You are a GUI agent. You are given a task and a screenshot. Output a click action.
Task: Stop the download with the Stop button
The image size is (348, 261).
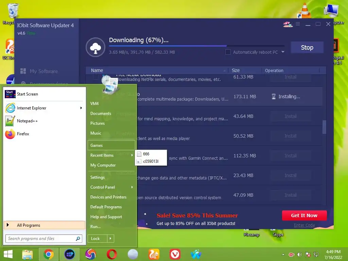pos(307,48)
